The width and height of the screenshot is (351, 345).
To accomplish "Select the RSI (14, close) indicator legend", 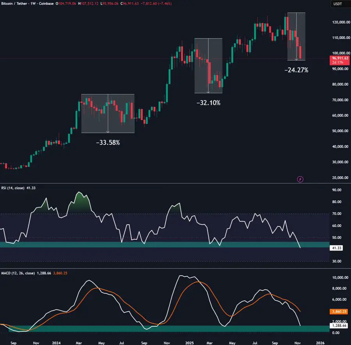I will tap(13, 188).
